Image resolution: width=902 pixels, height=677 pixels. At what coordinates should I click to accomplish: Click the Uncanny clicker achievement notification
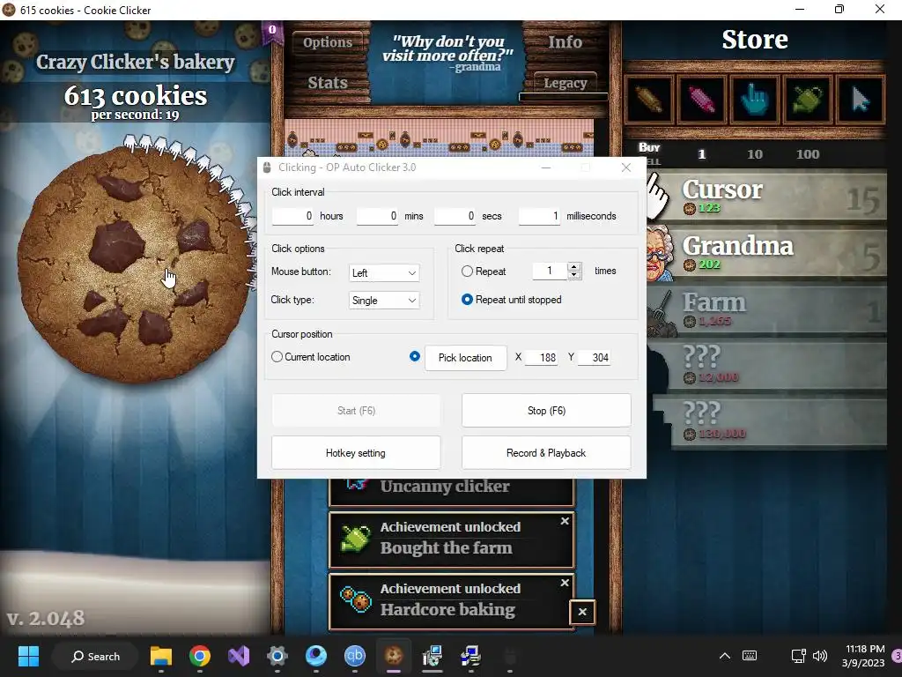pyautogui.click(x=452, y=492)
